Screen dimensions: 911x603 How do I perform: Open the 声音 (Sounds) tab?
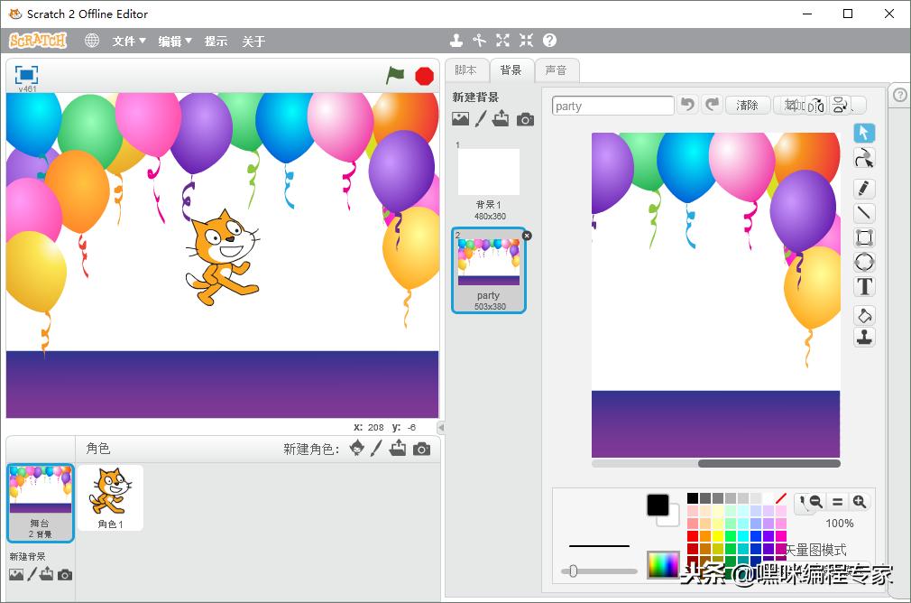click(x=557, y=70)
